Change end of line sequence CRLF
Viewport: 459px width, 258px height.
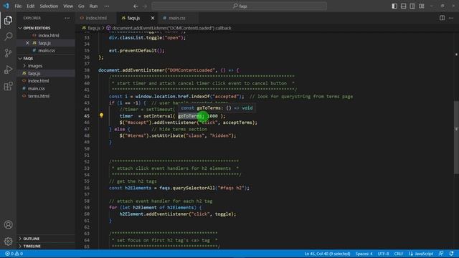[x=399, y=254]
